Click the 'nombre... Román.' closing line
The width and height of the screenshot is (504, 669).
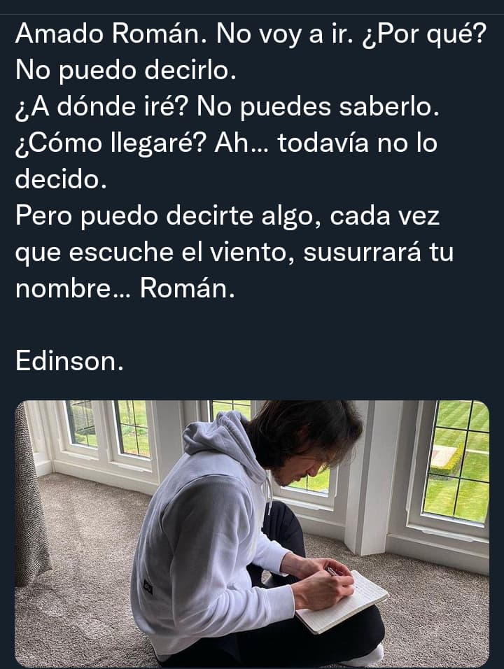tap(125, 289)
